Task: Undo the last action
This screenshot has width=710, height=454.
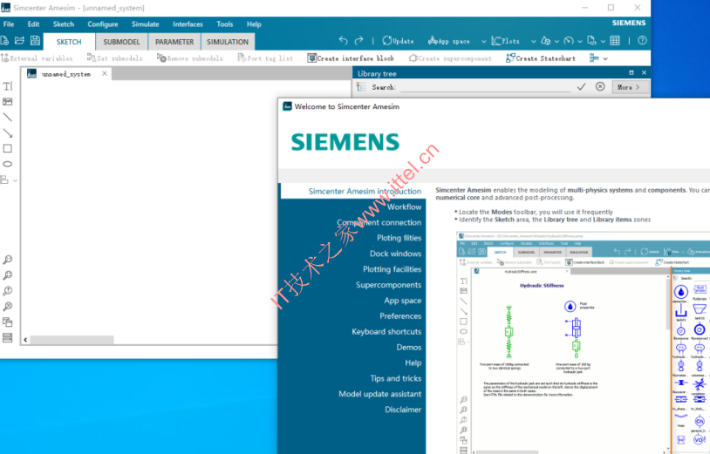Action: coord(344,41)
